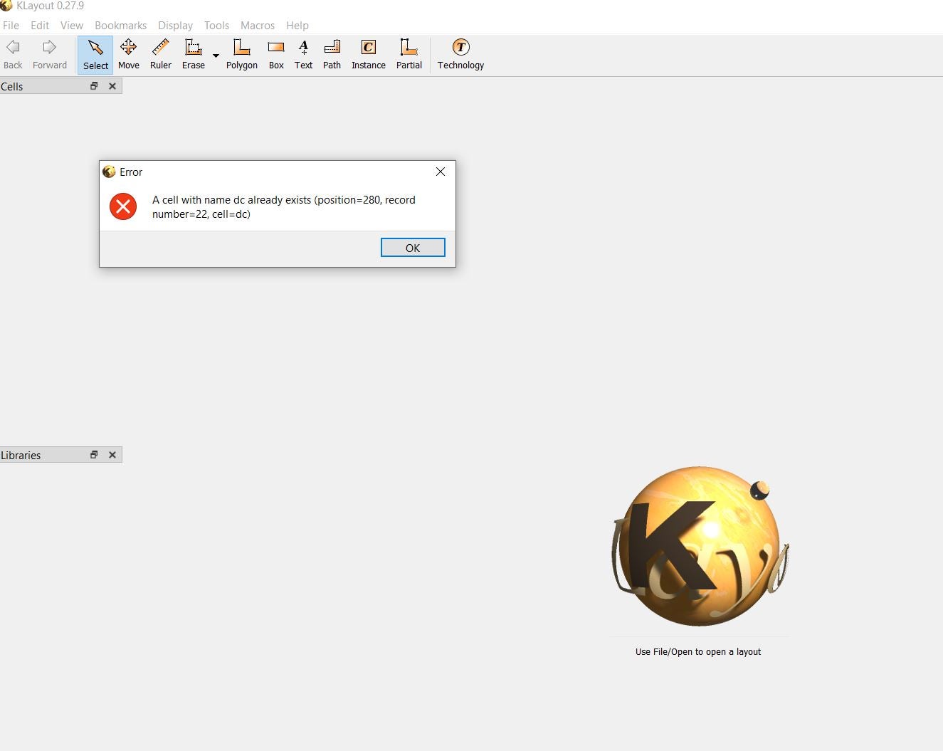Choose the Box drawing tool
Viewport: 943px width, 751px height.
point(276,55)
